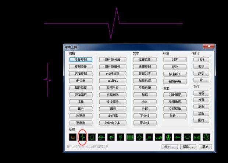Click the spiral drawing icon
This screenshot has height=163, width=228.
[206, 137]
